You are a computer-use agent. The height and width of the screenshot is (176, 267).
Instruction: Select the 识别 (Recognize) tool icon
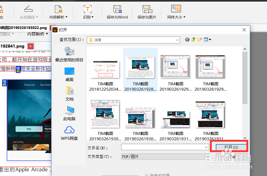88,9
